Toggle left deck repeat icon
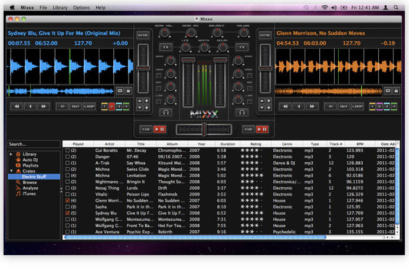Screen dimensions: 409x274 (120, 91)
